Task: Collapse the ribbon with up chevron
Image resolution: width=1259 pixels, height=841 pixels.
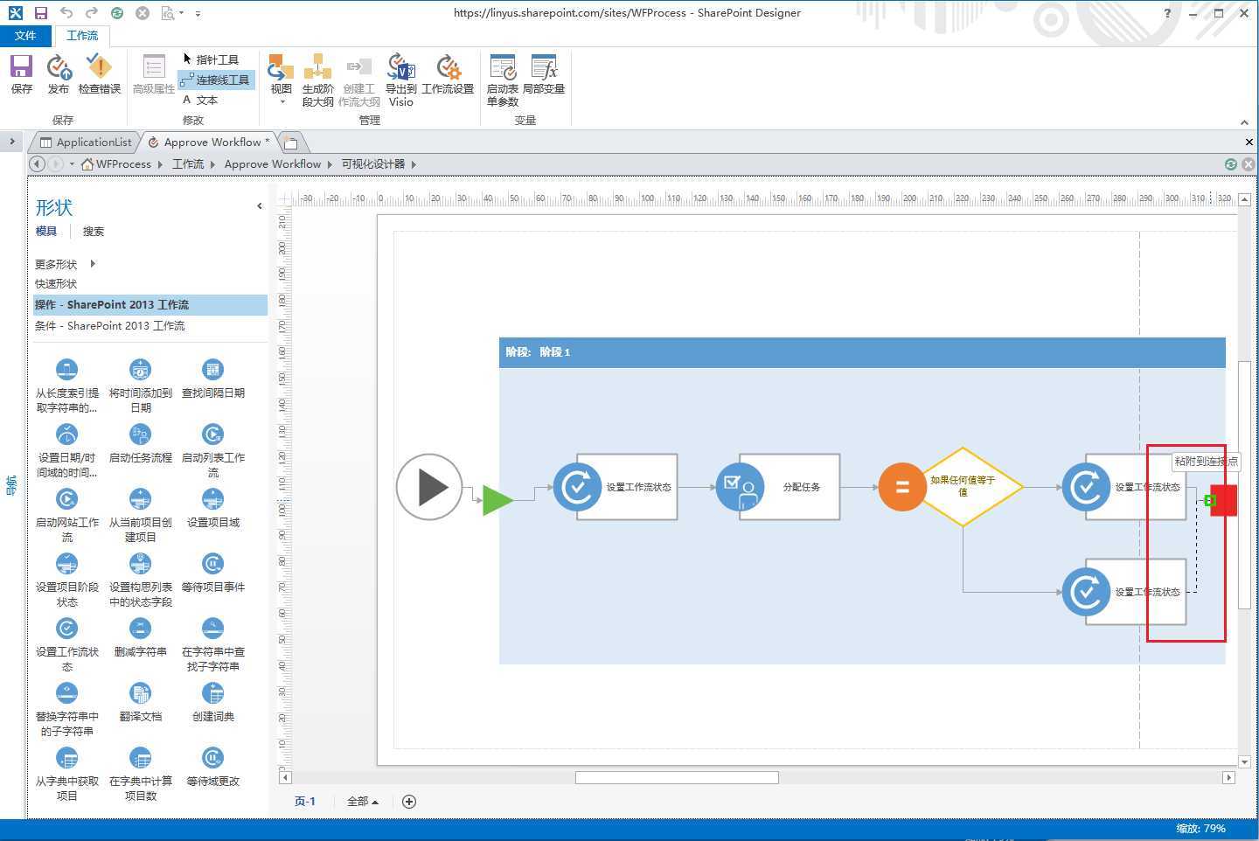Action: point(1244,122)
